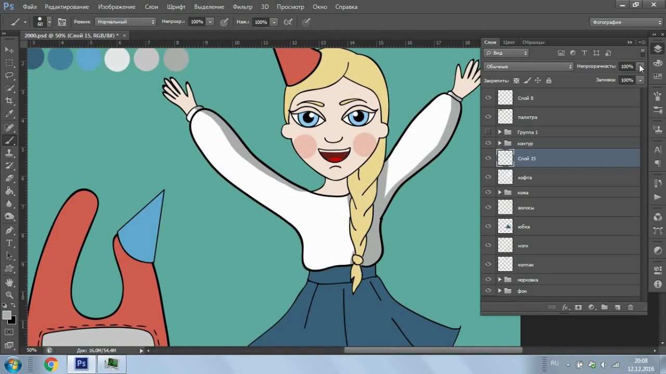Expand the морковка layer group
666x374 pixels.
coord(499,280)
